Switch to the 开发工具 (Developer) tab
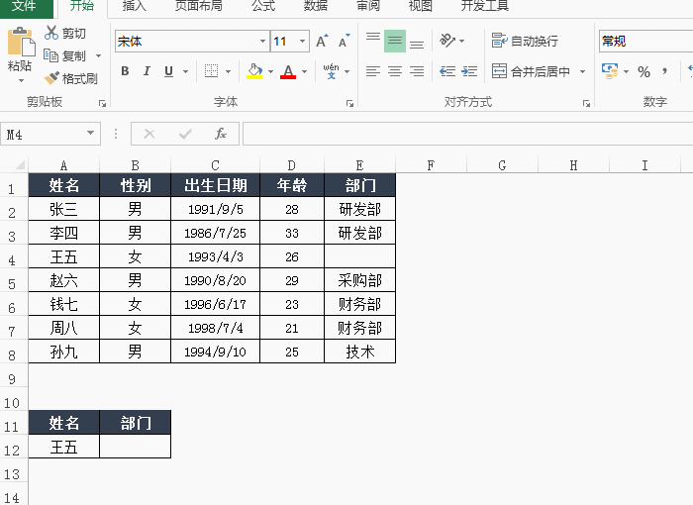This screenshot has width=693, height=505. (x=485, y=6)
